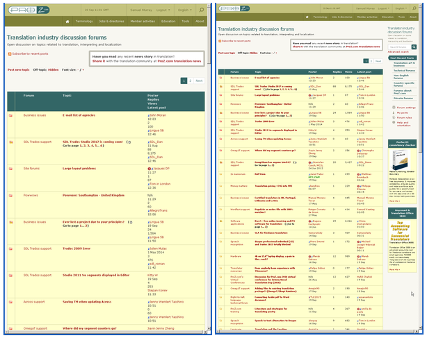Click right window vertical scrollbar thumb
Viewport: 427px width, 338px height.
pyautogui.click(x=422, y=81)
